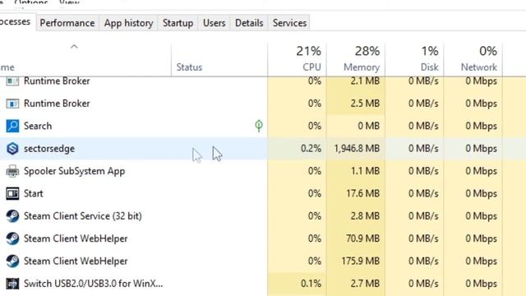
Task: Collapse sort arrow above Name column
Action: [74, 47]
